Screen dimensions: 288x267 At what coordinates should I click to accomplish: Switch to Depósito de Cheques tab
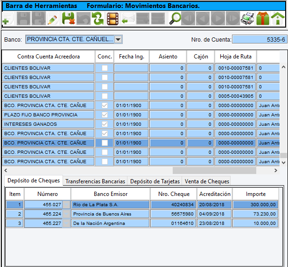[34, 180]
